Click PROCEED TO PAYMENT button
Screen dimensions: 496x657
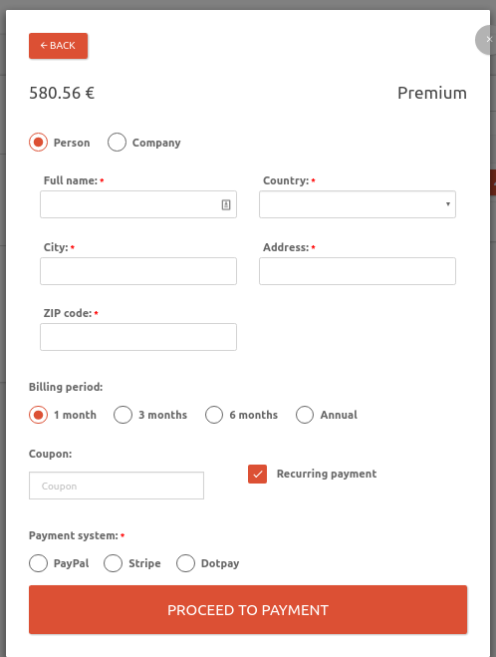pos(248,610)
